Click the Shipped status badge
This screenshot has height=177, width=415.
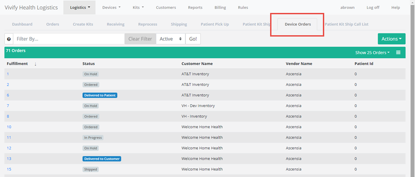[x=90, y=169]
